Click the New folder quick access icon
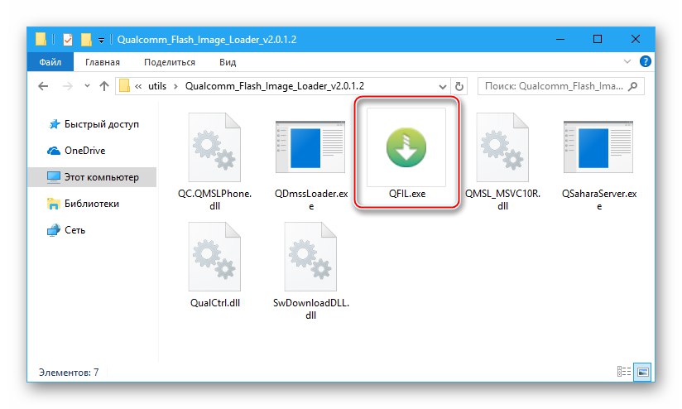 coord(86,40)
